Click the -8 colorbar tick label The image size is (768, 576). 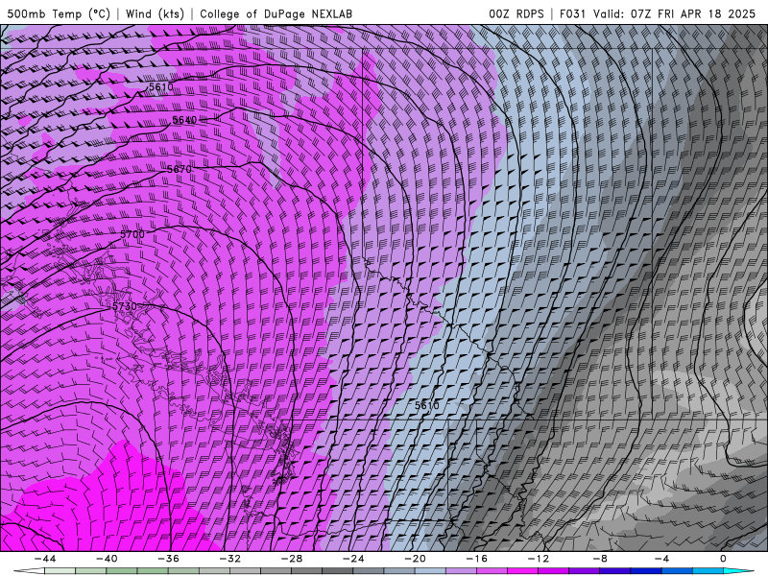(600, 559)
